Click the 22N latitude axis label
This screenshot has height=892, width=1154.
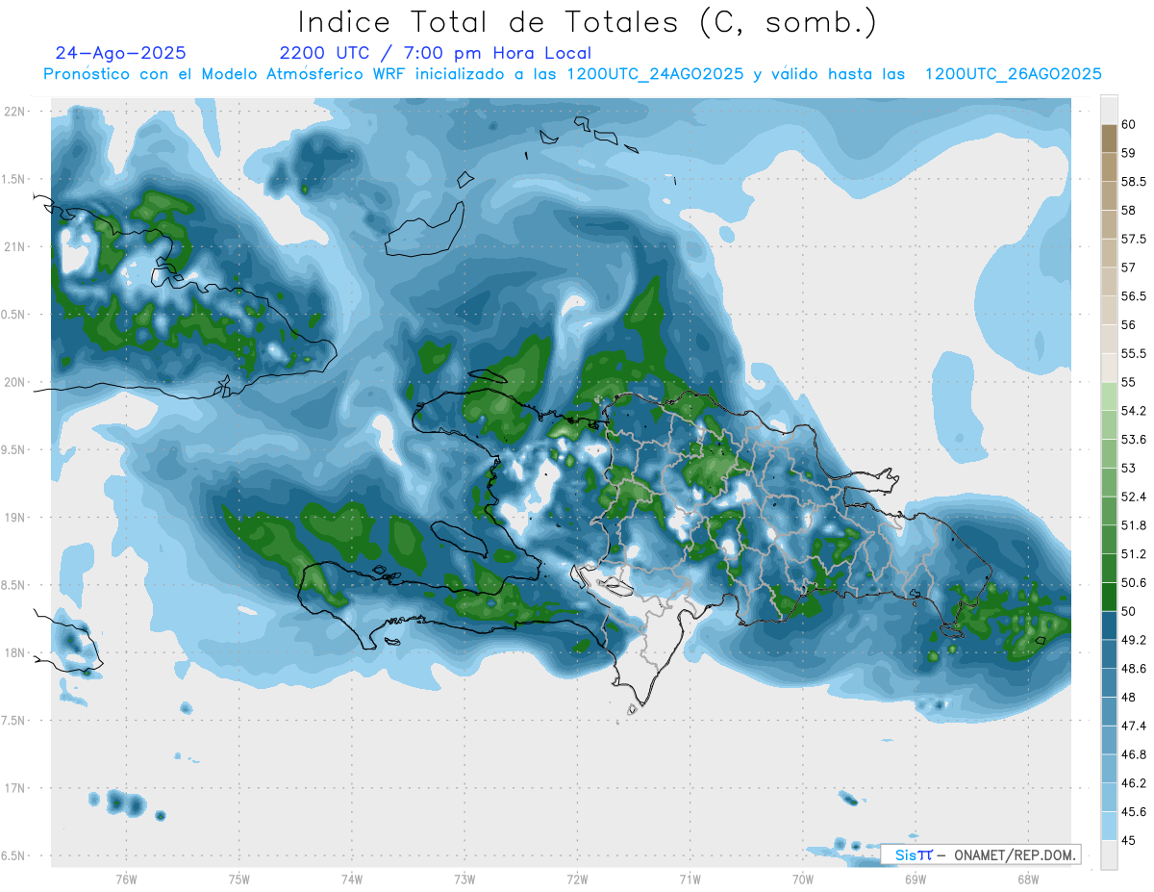pos(14,112)
